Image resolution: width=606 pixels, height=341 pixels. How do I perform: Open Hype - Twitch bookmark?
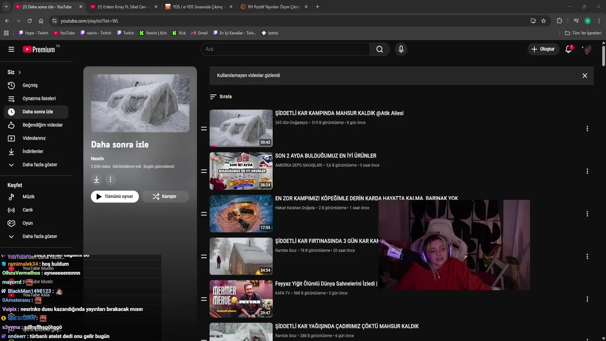(x=33, y=33)
